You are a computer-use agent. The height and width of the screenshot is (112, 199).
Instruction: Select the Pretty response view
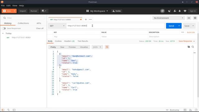click(x=53, y=47)
